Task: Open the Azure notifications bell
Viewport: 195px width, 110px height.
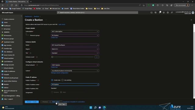Action: [x=160, y=13]
